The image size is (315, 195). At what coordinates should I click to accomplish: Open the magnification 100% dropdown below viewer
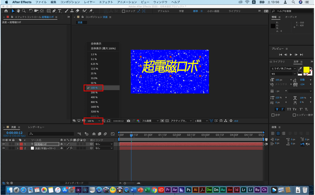(93, 121)
